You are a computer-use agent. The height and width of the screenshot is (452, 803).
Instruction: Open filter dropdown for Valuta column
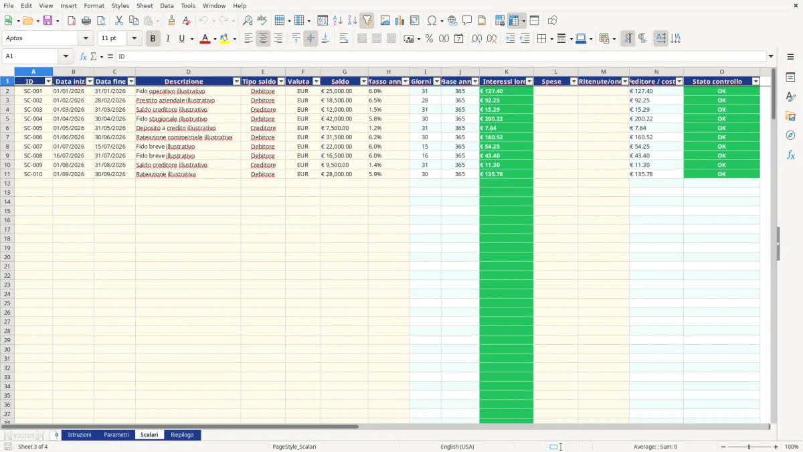(x=316, y=82)
